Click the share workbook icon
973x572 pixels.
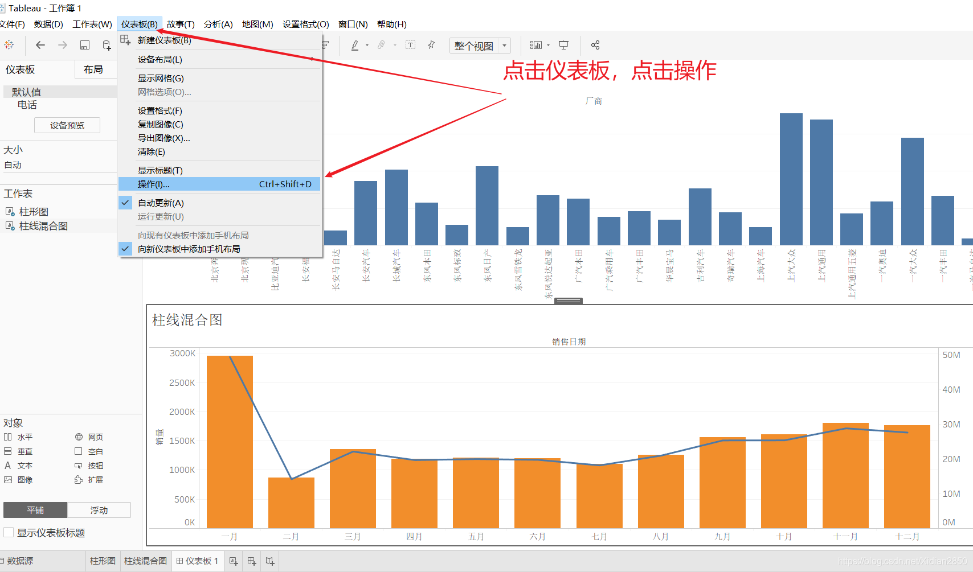595,45
